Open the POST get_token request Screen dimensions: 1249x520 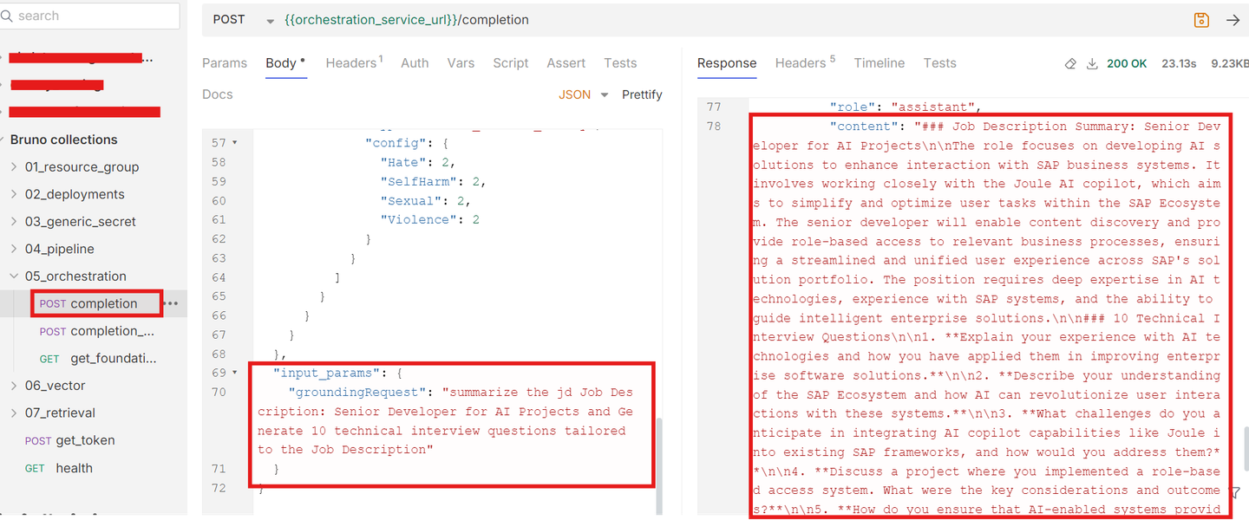(x=69, y=440)
